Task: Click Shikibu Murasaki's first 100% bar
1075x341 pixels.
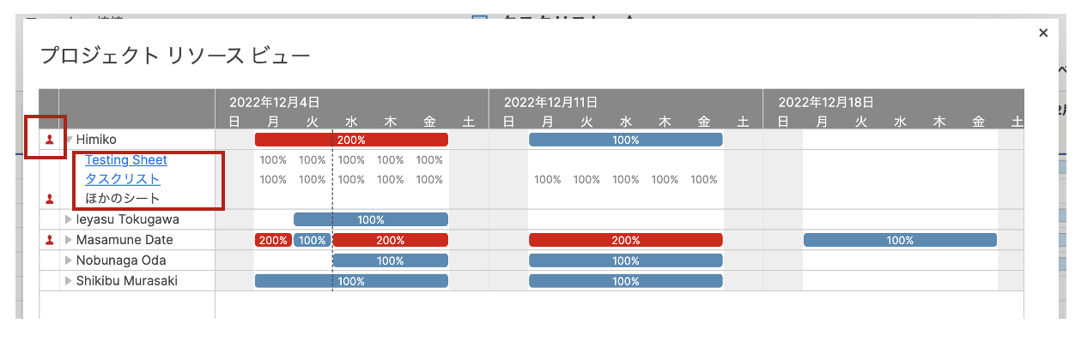Action: [x=351, y=281]
